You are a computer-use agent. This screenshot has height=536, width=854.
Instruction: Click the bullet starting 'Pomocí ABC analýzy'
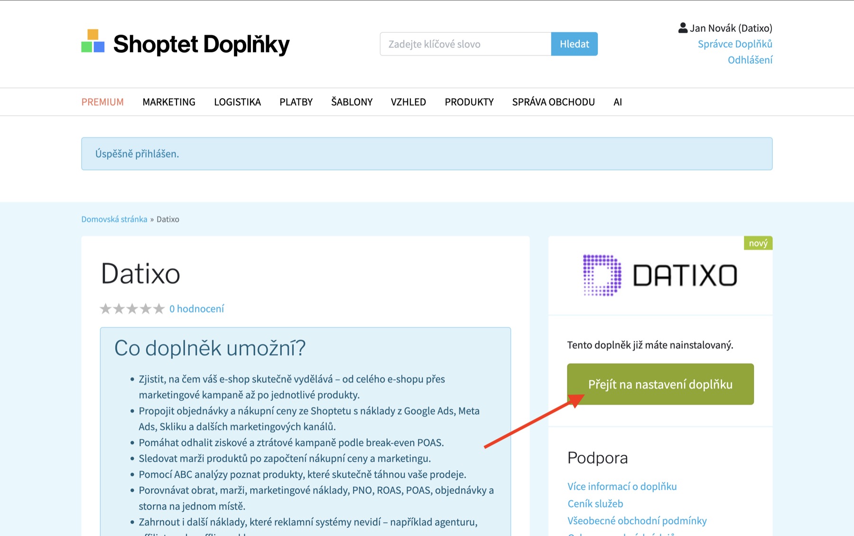(x=302, y=475)
